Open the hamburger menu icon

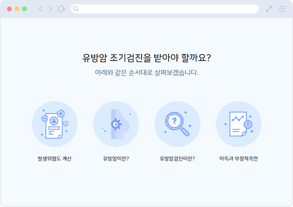coord(282,9)
